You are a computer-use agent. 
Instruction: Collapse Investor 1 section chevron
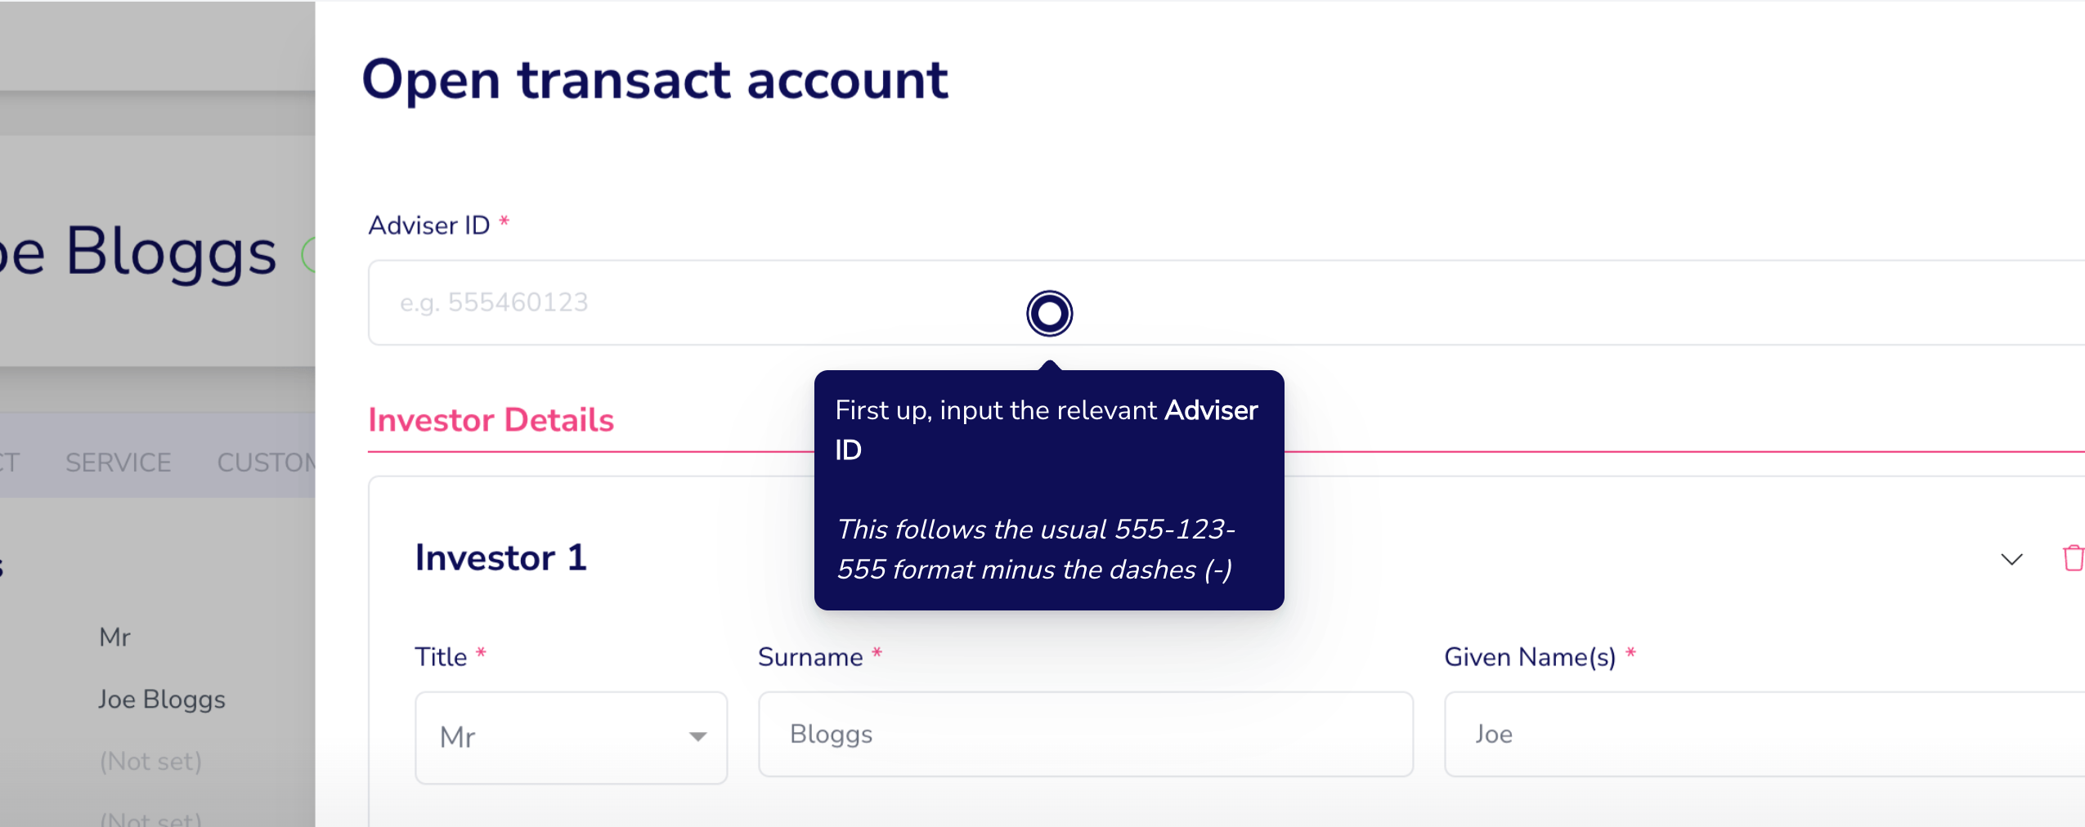point(2011,560)
